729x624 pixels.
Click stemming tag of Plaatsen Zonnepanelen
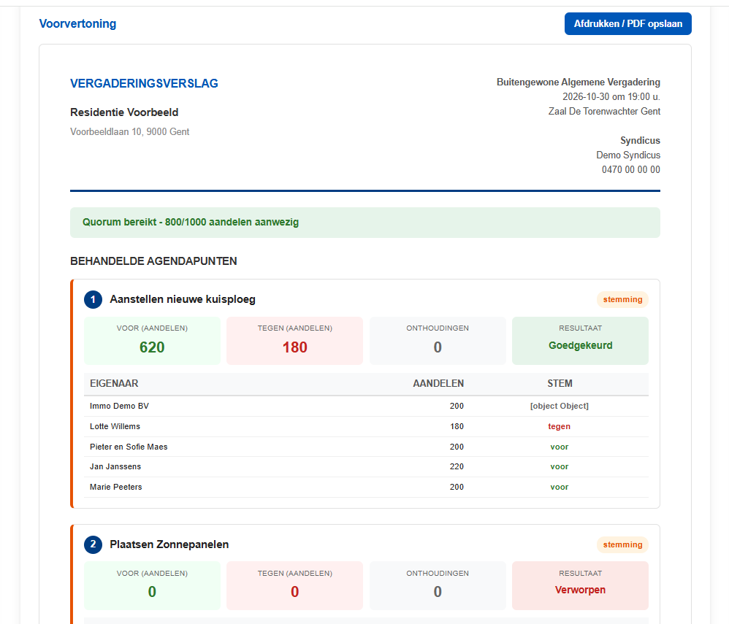click(622, 544)
